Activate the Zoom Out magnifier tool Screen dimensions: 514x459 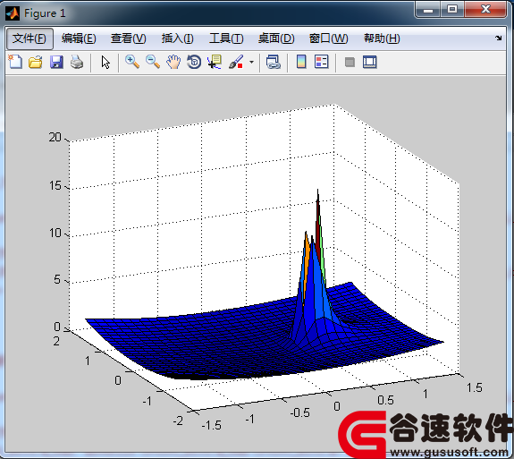[x=153, y=62]
